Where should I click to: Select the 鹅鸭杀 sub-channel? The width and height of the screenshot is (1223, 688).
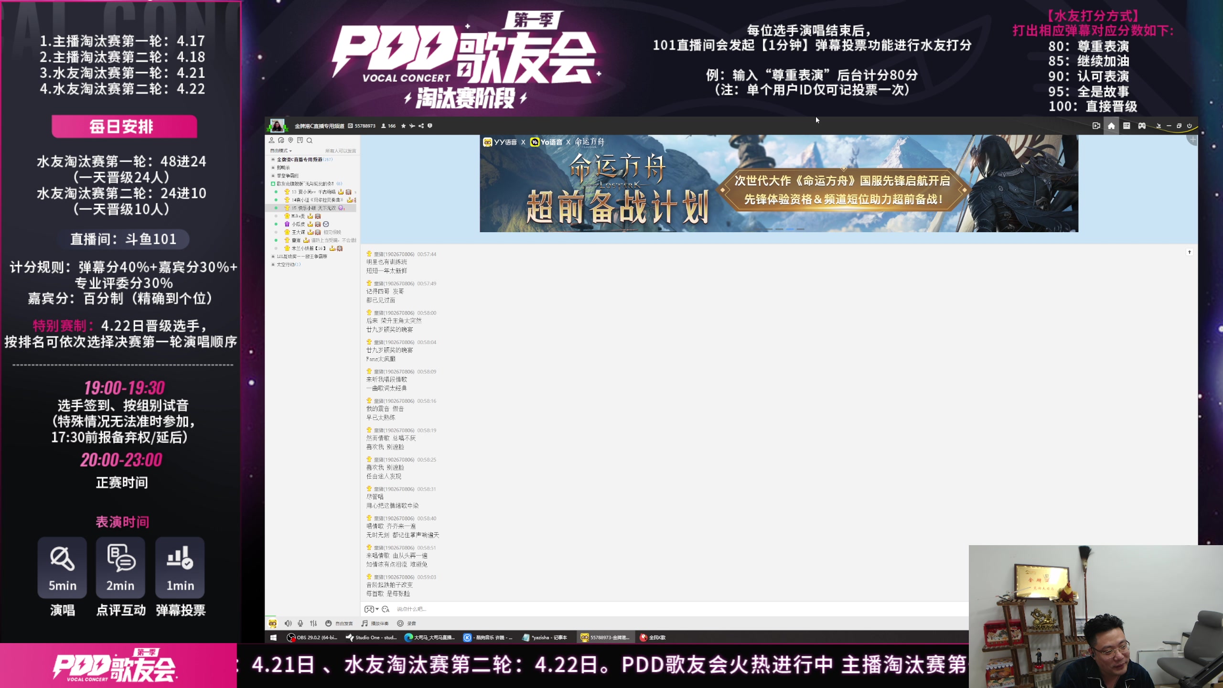[283, 168]
